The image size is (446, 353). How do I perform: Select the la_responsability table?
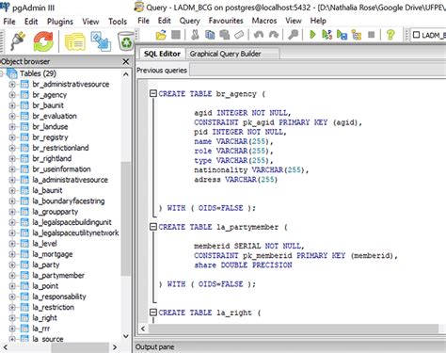click(x=59, y=297)
